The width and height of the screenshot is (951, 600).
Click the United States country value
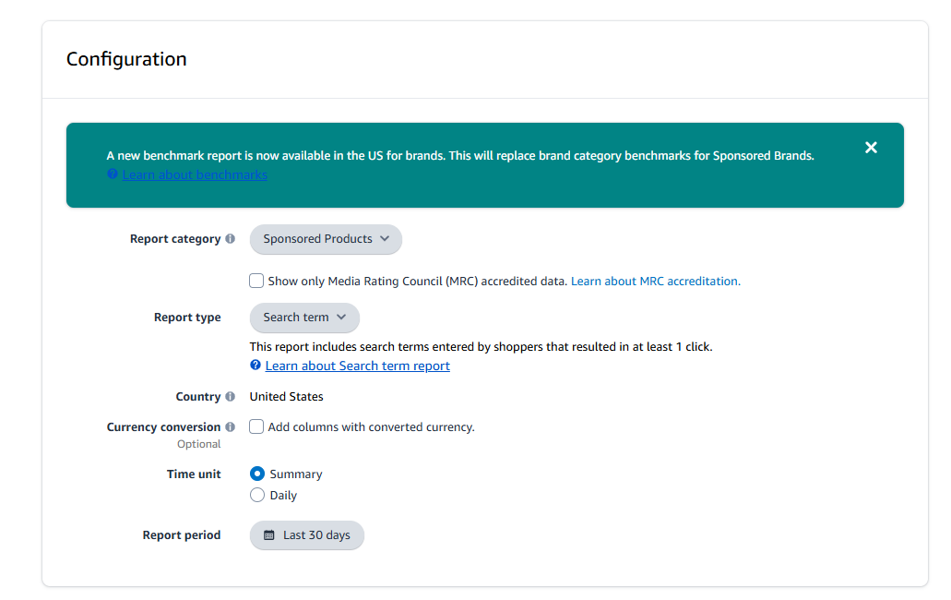pyautogui.click(x=286, y=397)
